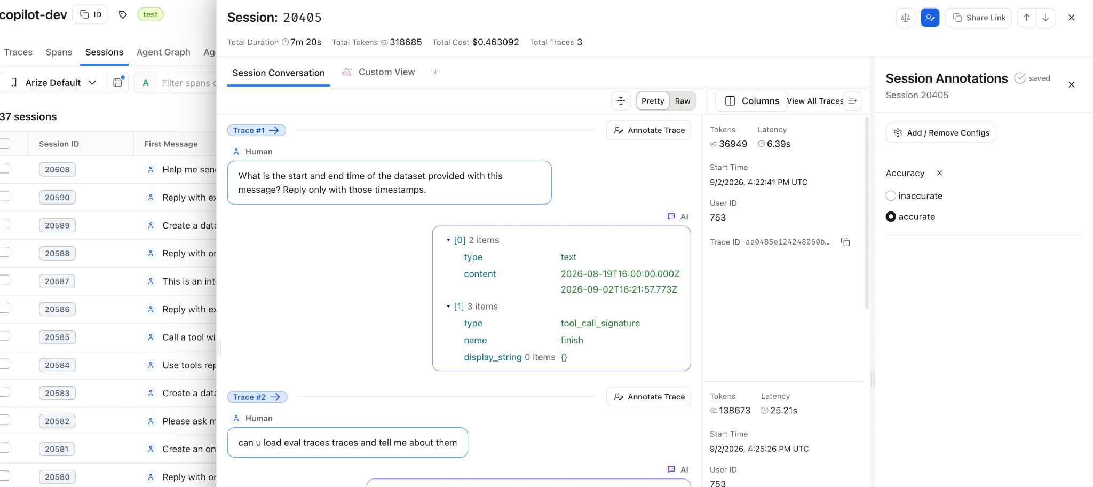The image size is (1093, 487).
Task: Click the AI message icon in Trace #2
Action: click(x=671, y=469)
